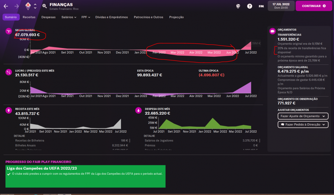Image resolution: width=334 pixels, height=195 pixels.
Task: Click the club switcher up-down arrows
Action: (x=35, y=6)
